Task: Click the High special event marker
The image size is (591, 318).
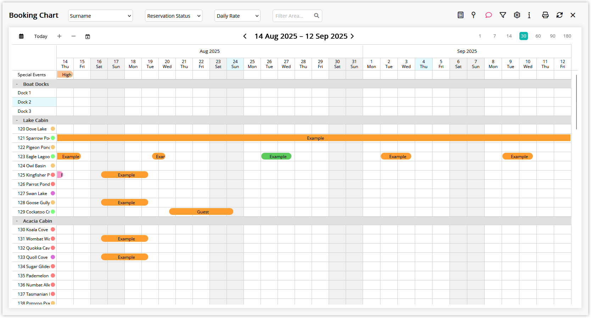Action: click(65, 74)
